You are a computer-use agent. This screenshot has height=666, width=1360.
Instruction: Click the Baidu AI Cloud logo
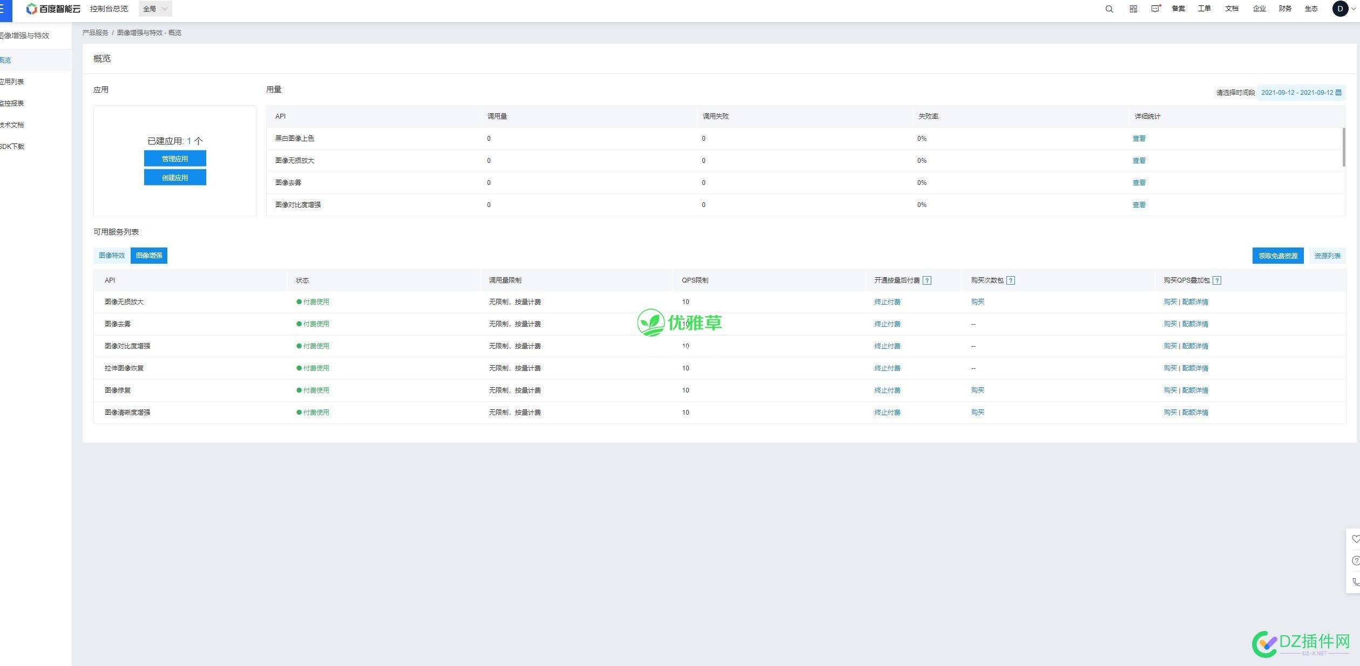pyautogui.click(x=53, y=9)
